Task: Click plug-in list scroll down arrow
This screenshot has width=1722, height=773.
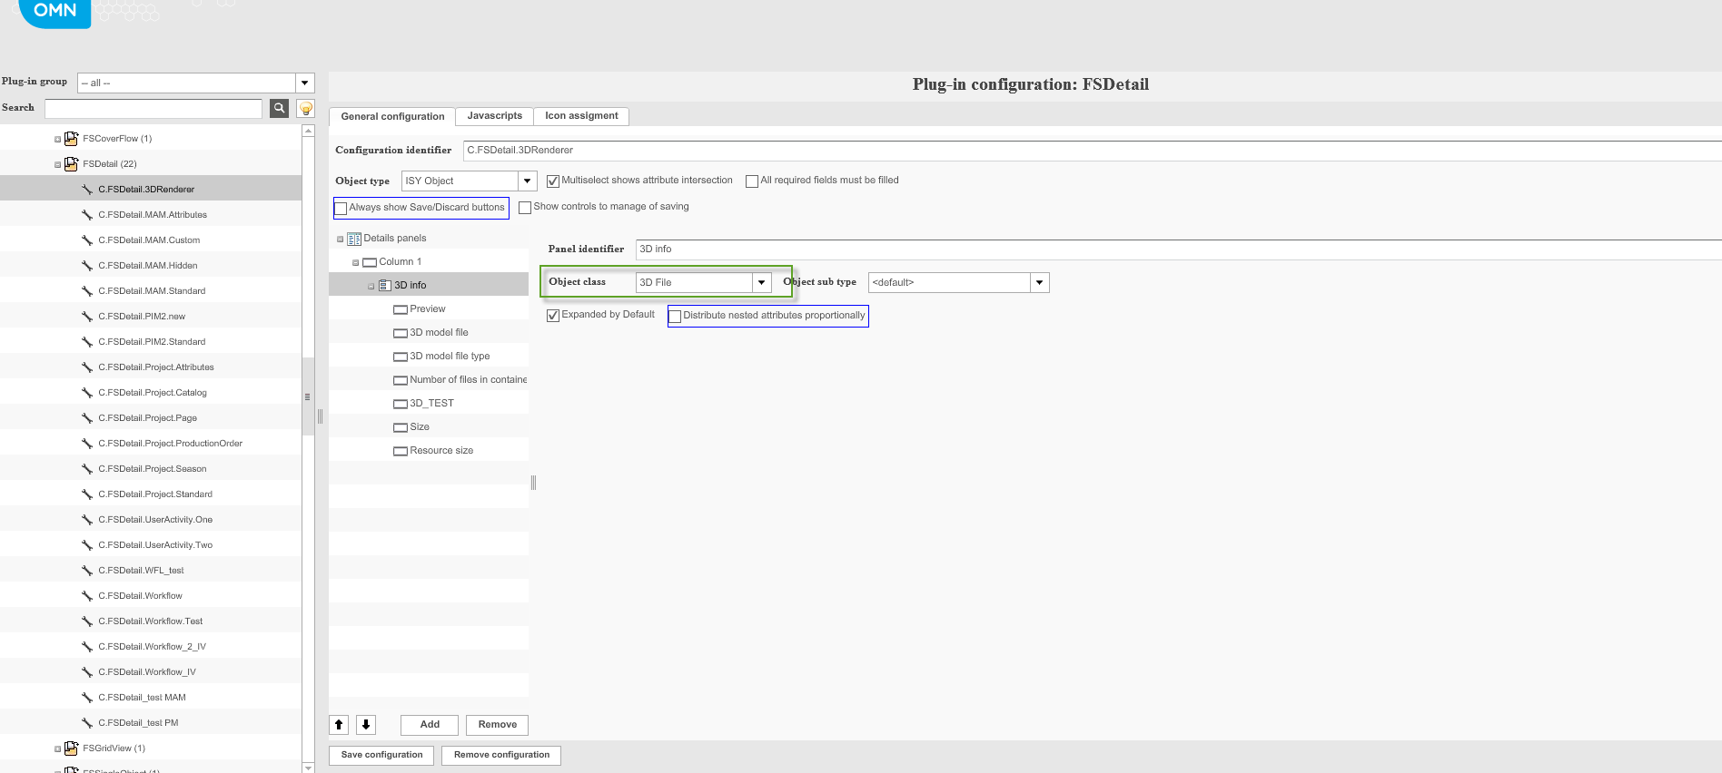Action: click(x=308, y=768)
